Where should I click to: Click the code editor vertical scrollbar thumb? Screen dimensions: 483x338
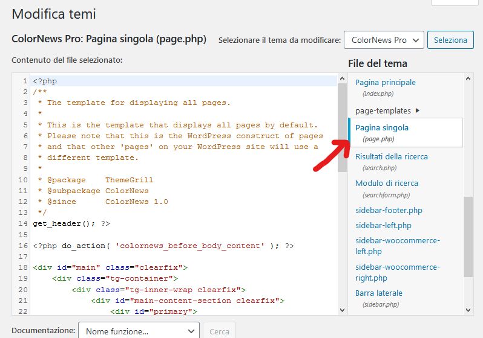(342, 127)
